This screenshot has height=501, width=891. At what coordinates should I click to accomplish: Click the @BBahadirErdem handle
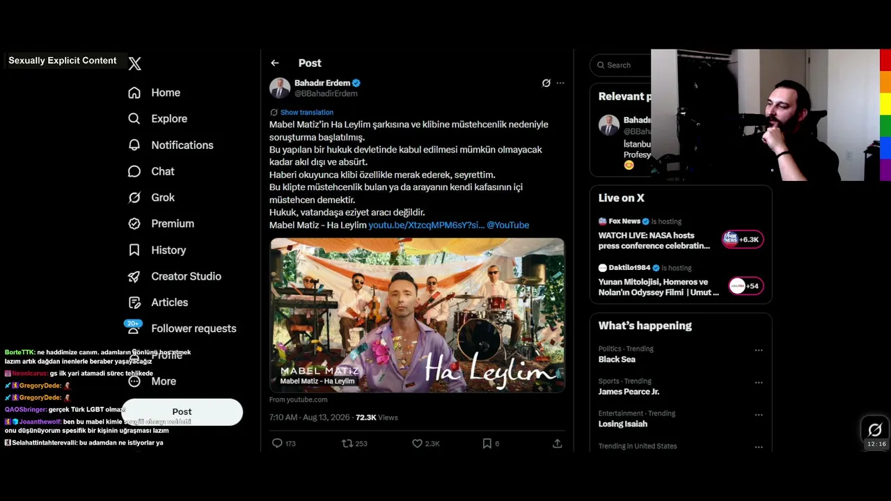click(326, 93)
